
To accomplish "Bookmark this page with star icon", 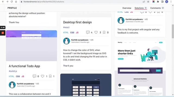I will point(148,2).
